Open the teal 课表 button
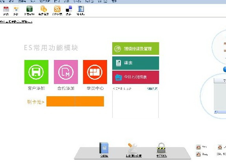 tap(135, 63)
